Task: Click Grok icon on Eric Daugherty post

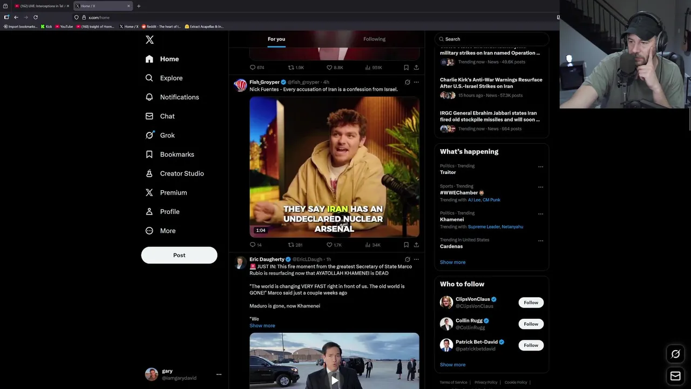Action: (x=408, y=259)
